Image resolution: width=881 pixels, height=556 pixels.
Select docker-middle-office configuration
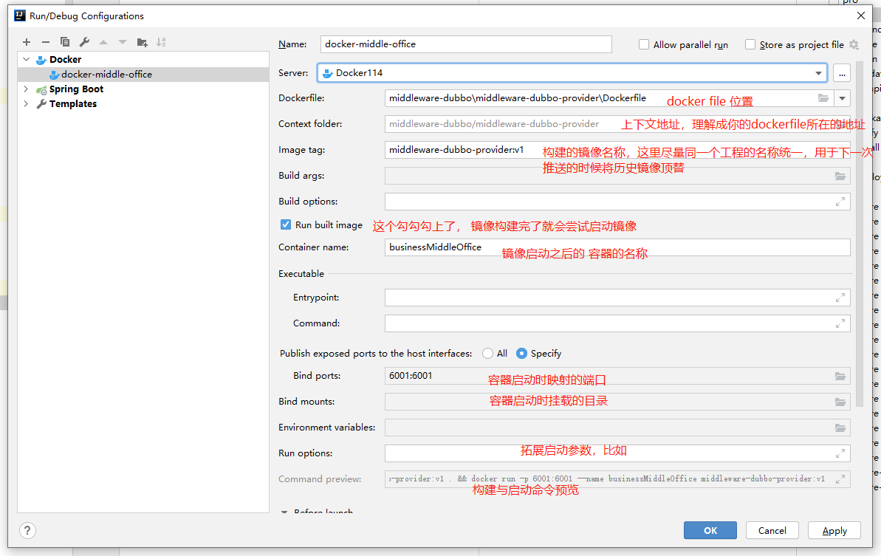[x=143, y=74]
